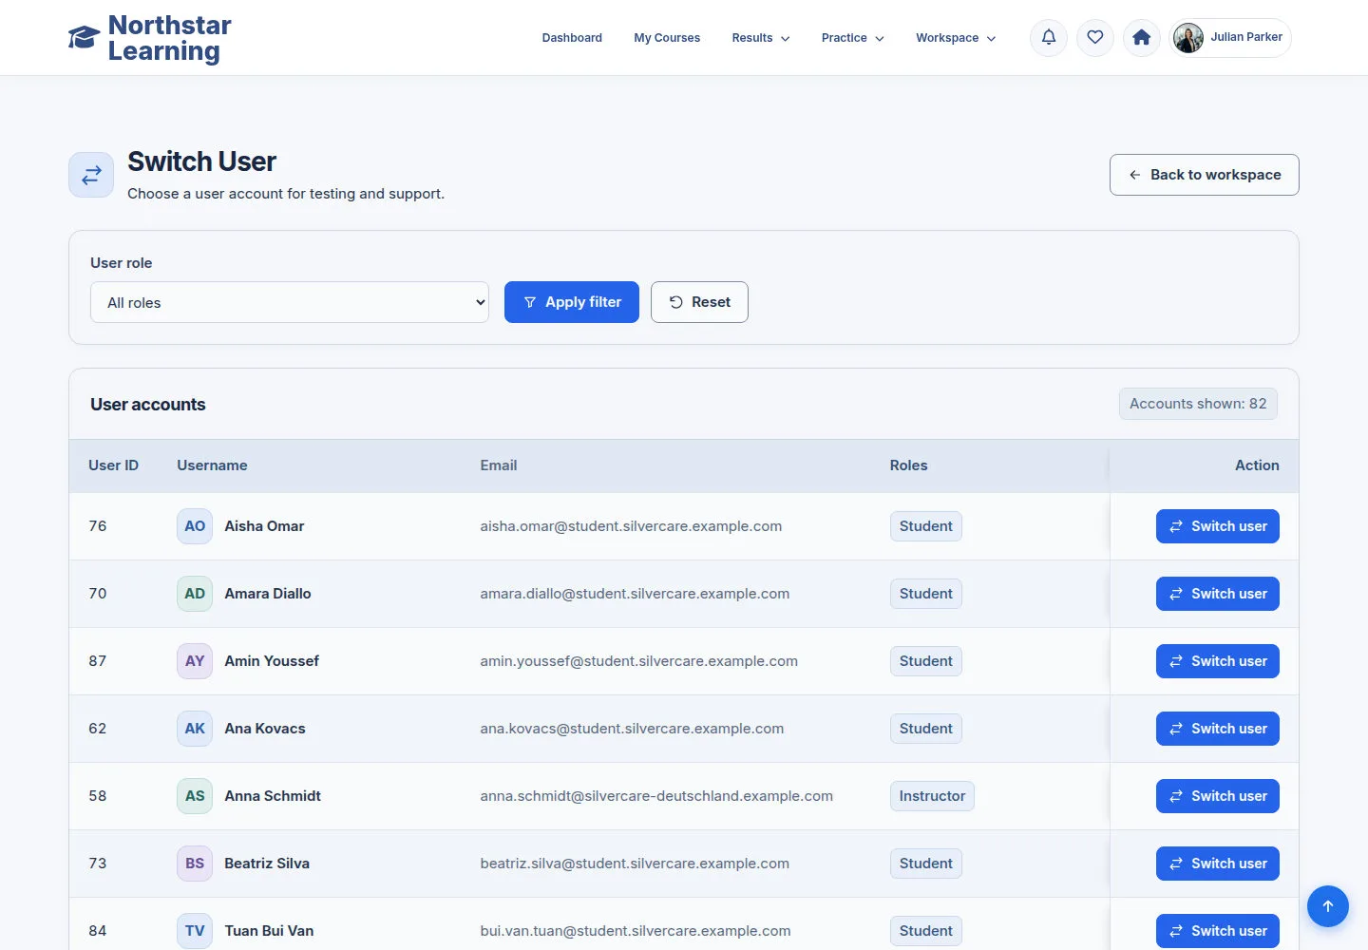Viewport: 1368px width, 950px height.
Task: Click user ID 87 in Amin Youssef's row
Action: coord(98,661)
